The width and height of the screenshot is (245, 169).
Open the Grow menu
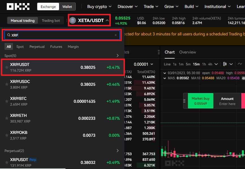pos(171,7)
